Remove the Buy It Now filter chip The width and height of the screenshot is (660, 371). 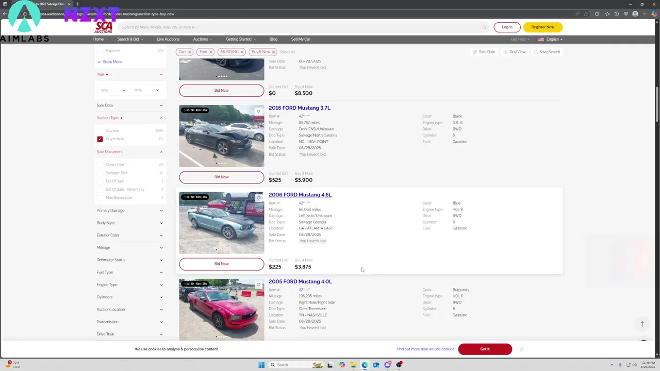[x=273, y=52]
